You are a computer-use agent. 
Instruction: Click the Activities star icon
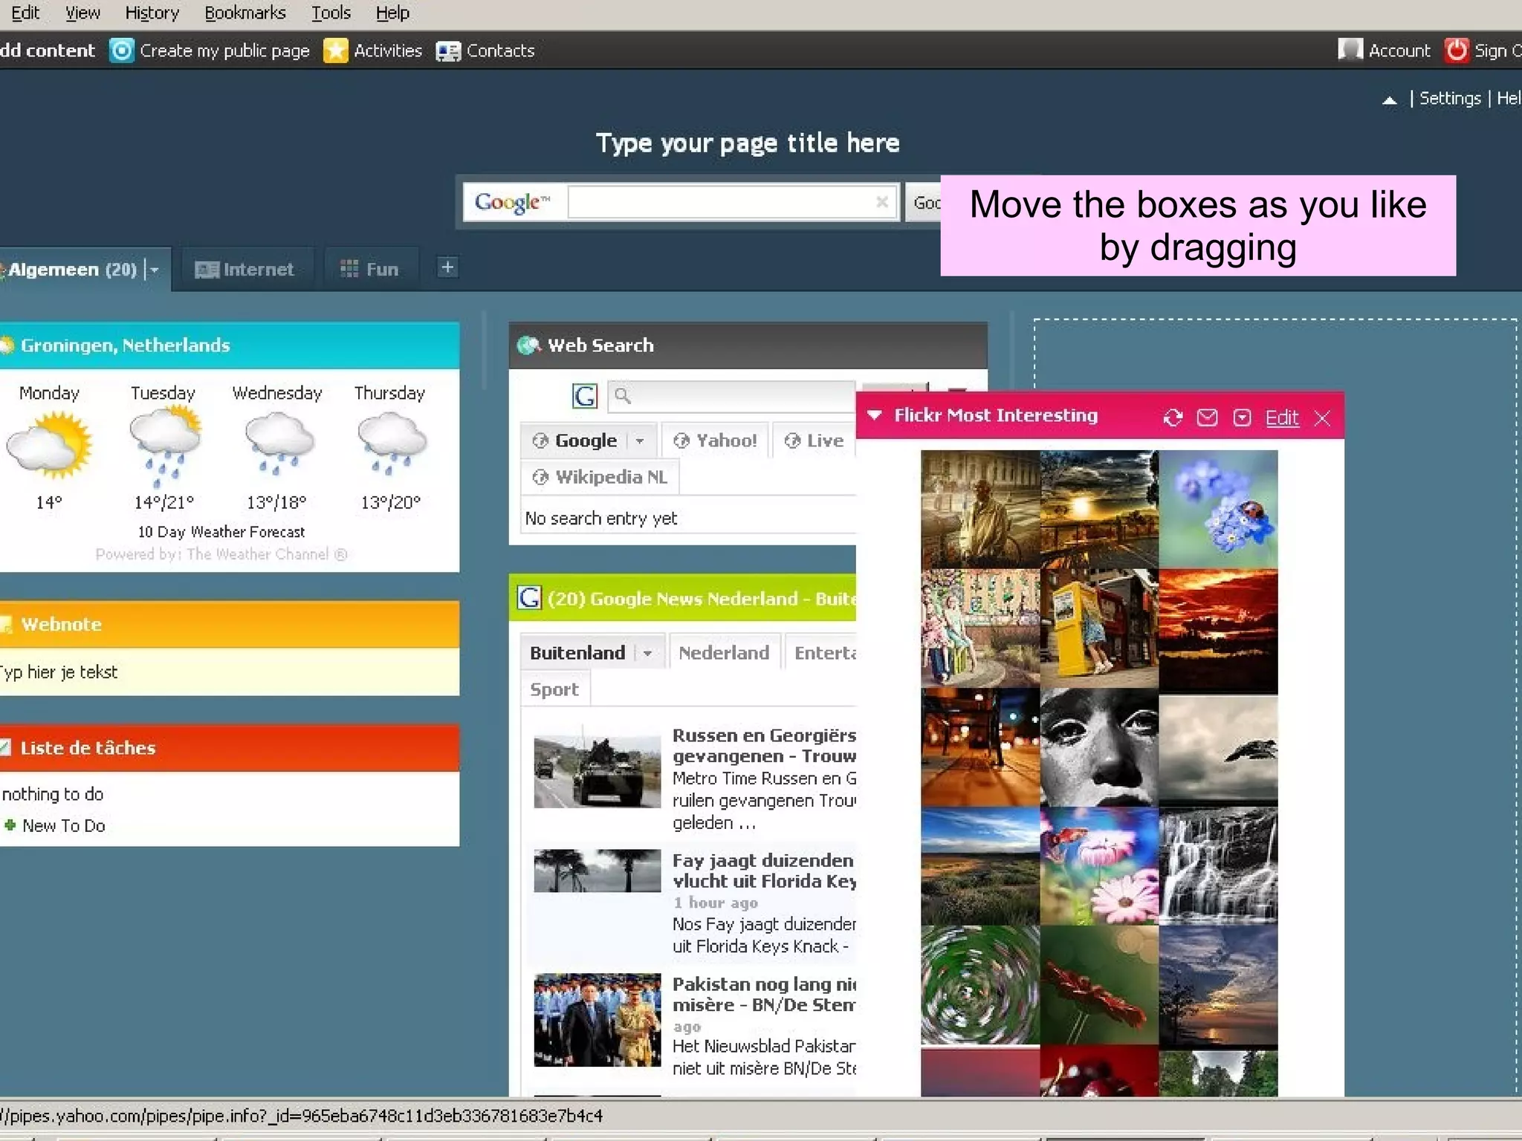click(x=336, y=51)
